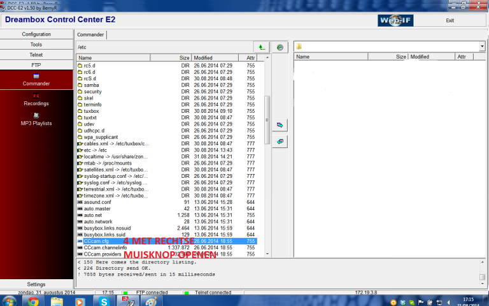The width and height of the screenshot is (489, 306).
Task: Open the Telnet section
Action: tap(36, 55)
